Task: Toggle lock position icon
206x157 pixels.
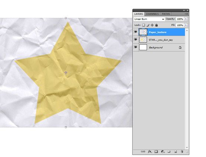Action: tap(152, 25)
